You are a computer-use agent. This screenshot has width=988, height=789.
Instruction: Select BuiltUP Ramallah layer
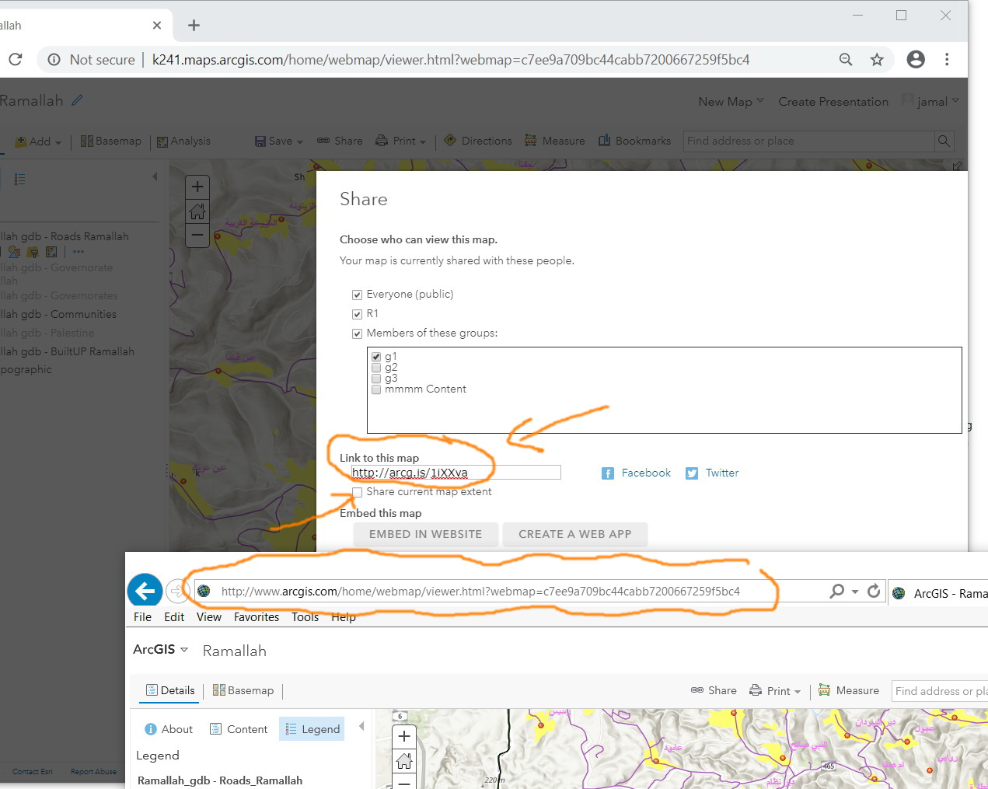(x=67, y=351)
